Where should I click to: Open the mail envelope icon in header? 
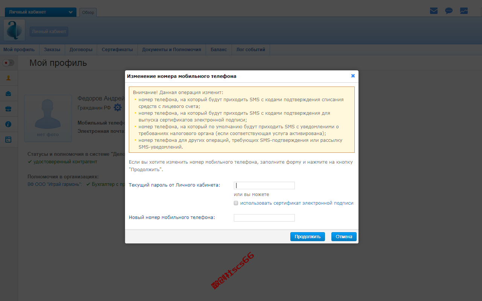(434, 11)
